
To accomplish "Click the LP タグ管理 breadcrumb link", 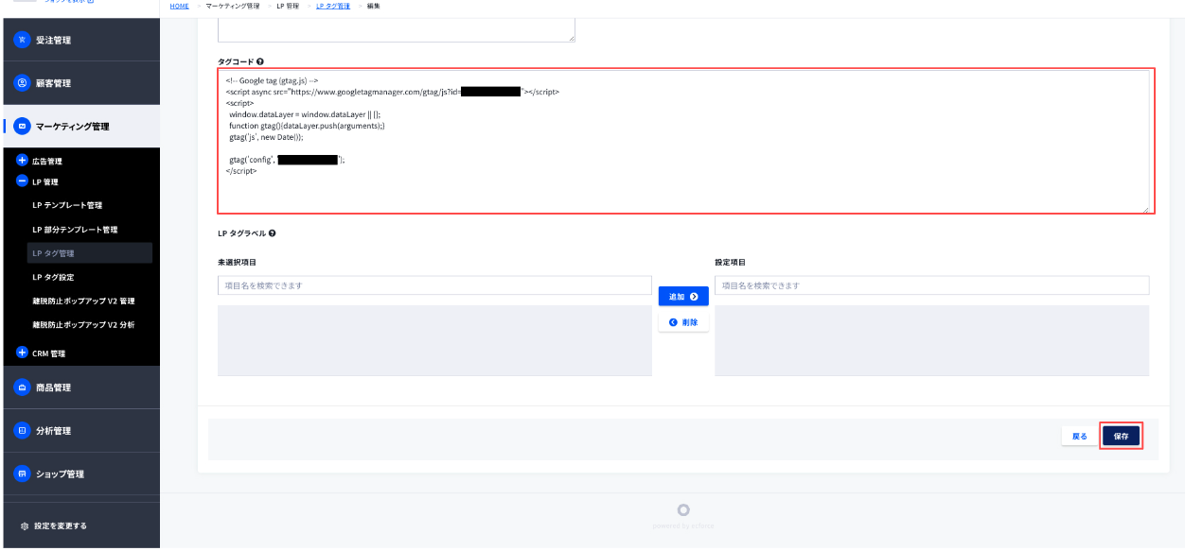I will tap(332, 7).
